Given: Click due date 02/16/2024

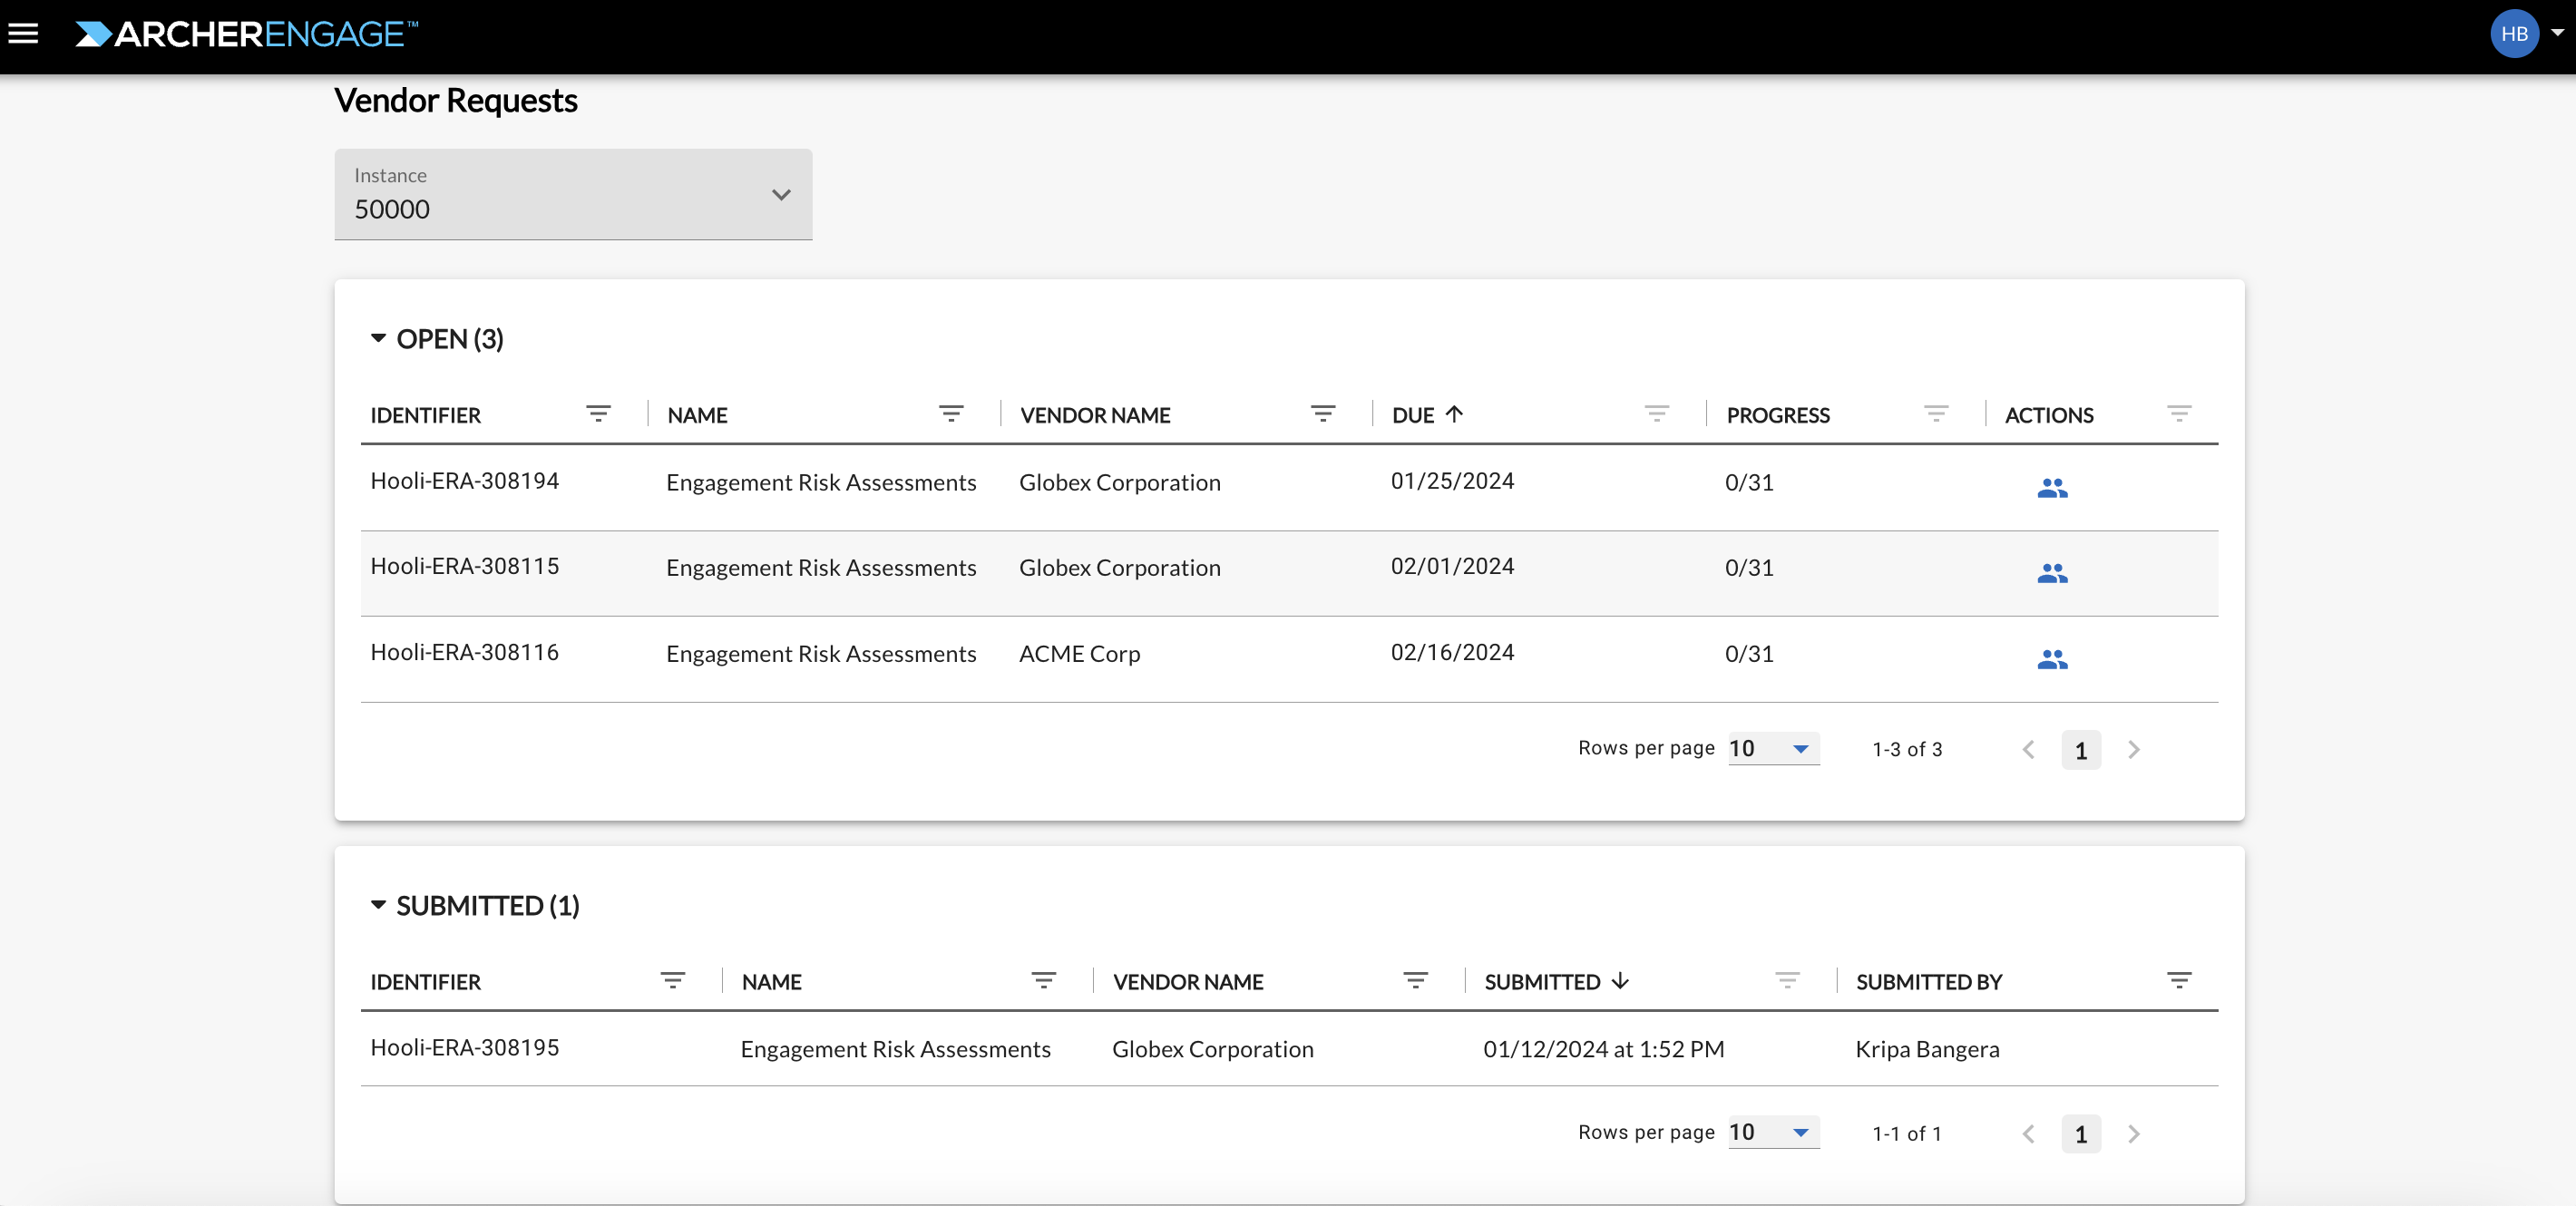Looking at the screenshot, I should tap(1453, 652).
